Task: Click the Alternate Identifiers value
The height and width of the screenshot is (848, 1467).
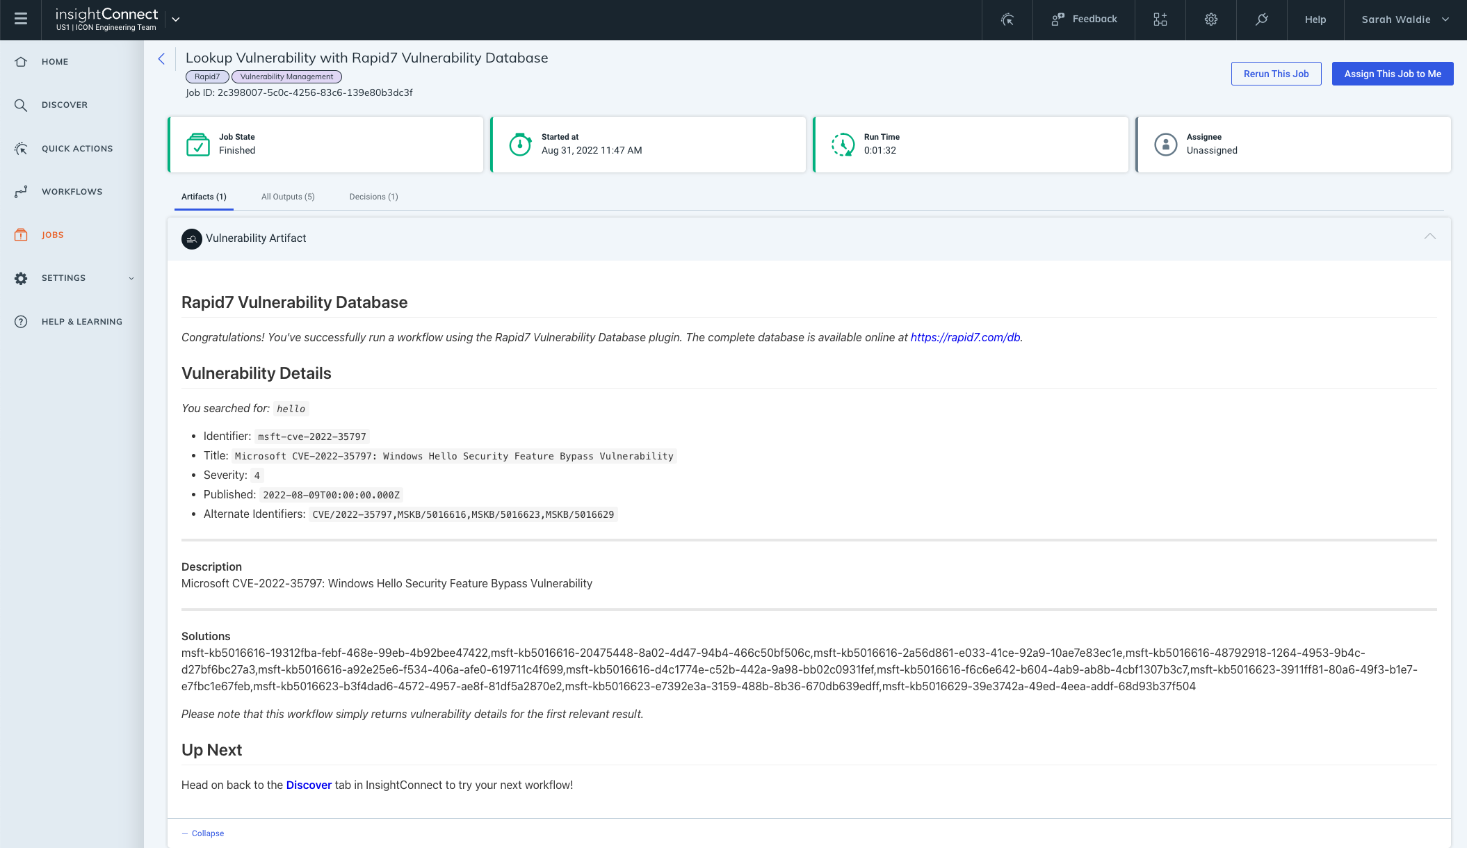Action: 463,514
